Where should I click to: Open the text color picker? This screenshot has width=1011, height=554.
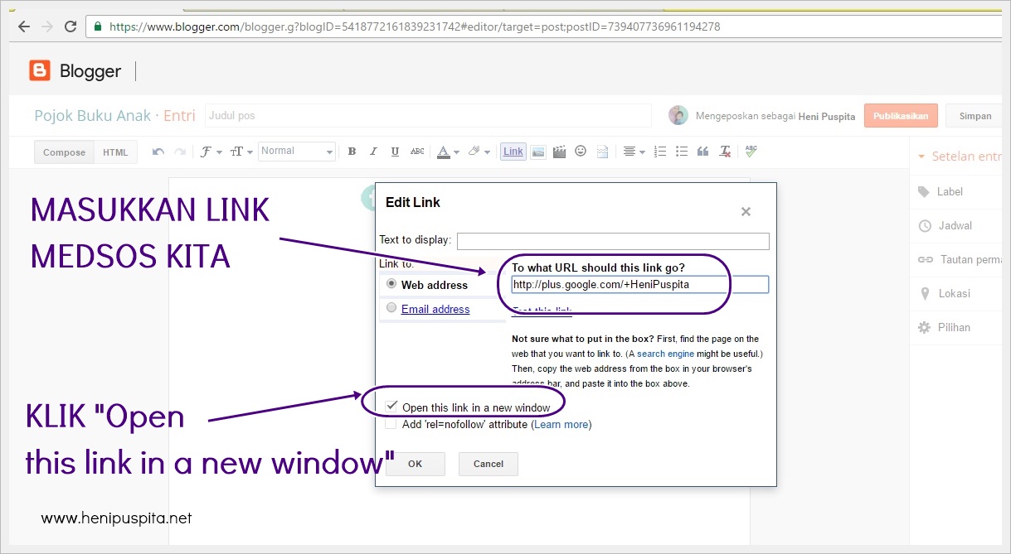coord(448,152)
